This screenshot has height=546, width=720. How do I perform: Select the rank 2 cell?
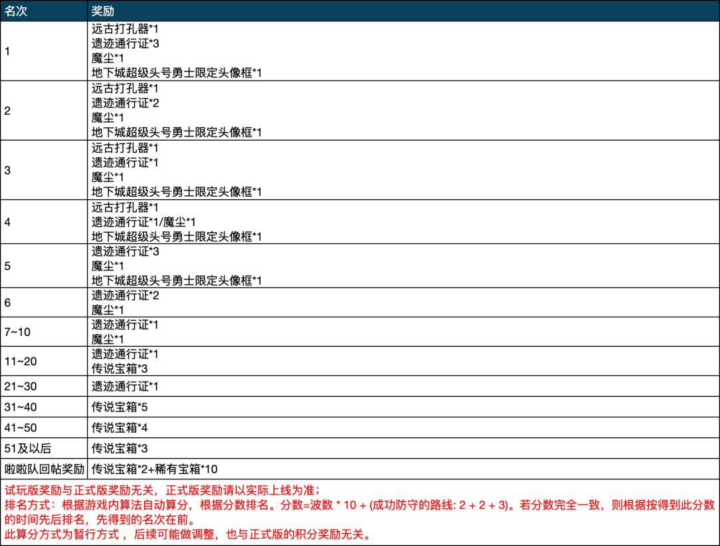pyautogui.click(x=43, y=111)
